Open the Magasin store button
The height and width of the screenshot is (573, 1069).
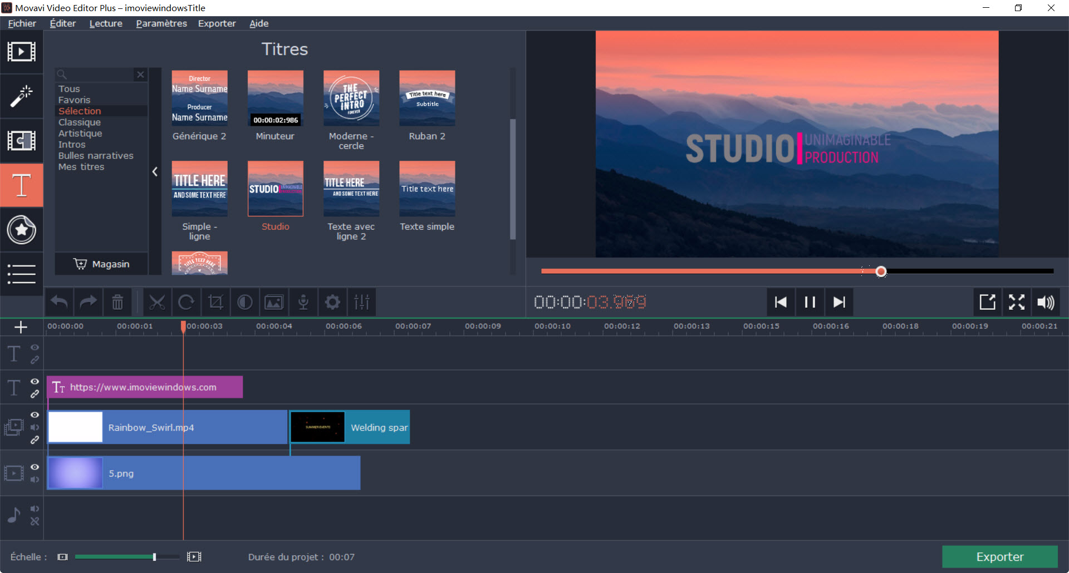click(101, 264)
